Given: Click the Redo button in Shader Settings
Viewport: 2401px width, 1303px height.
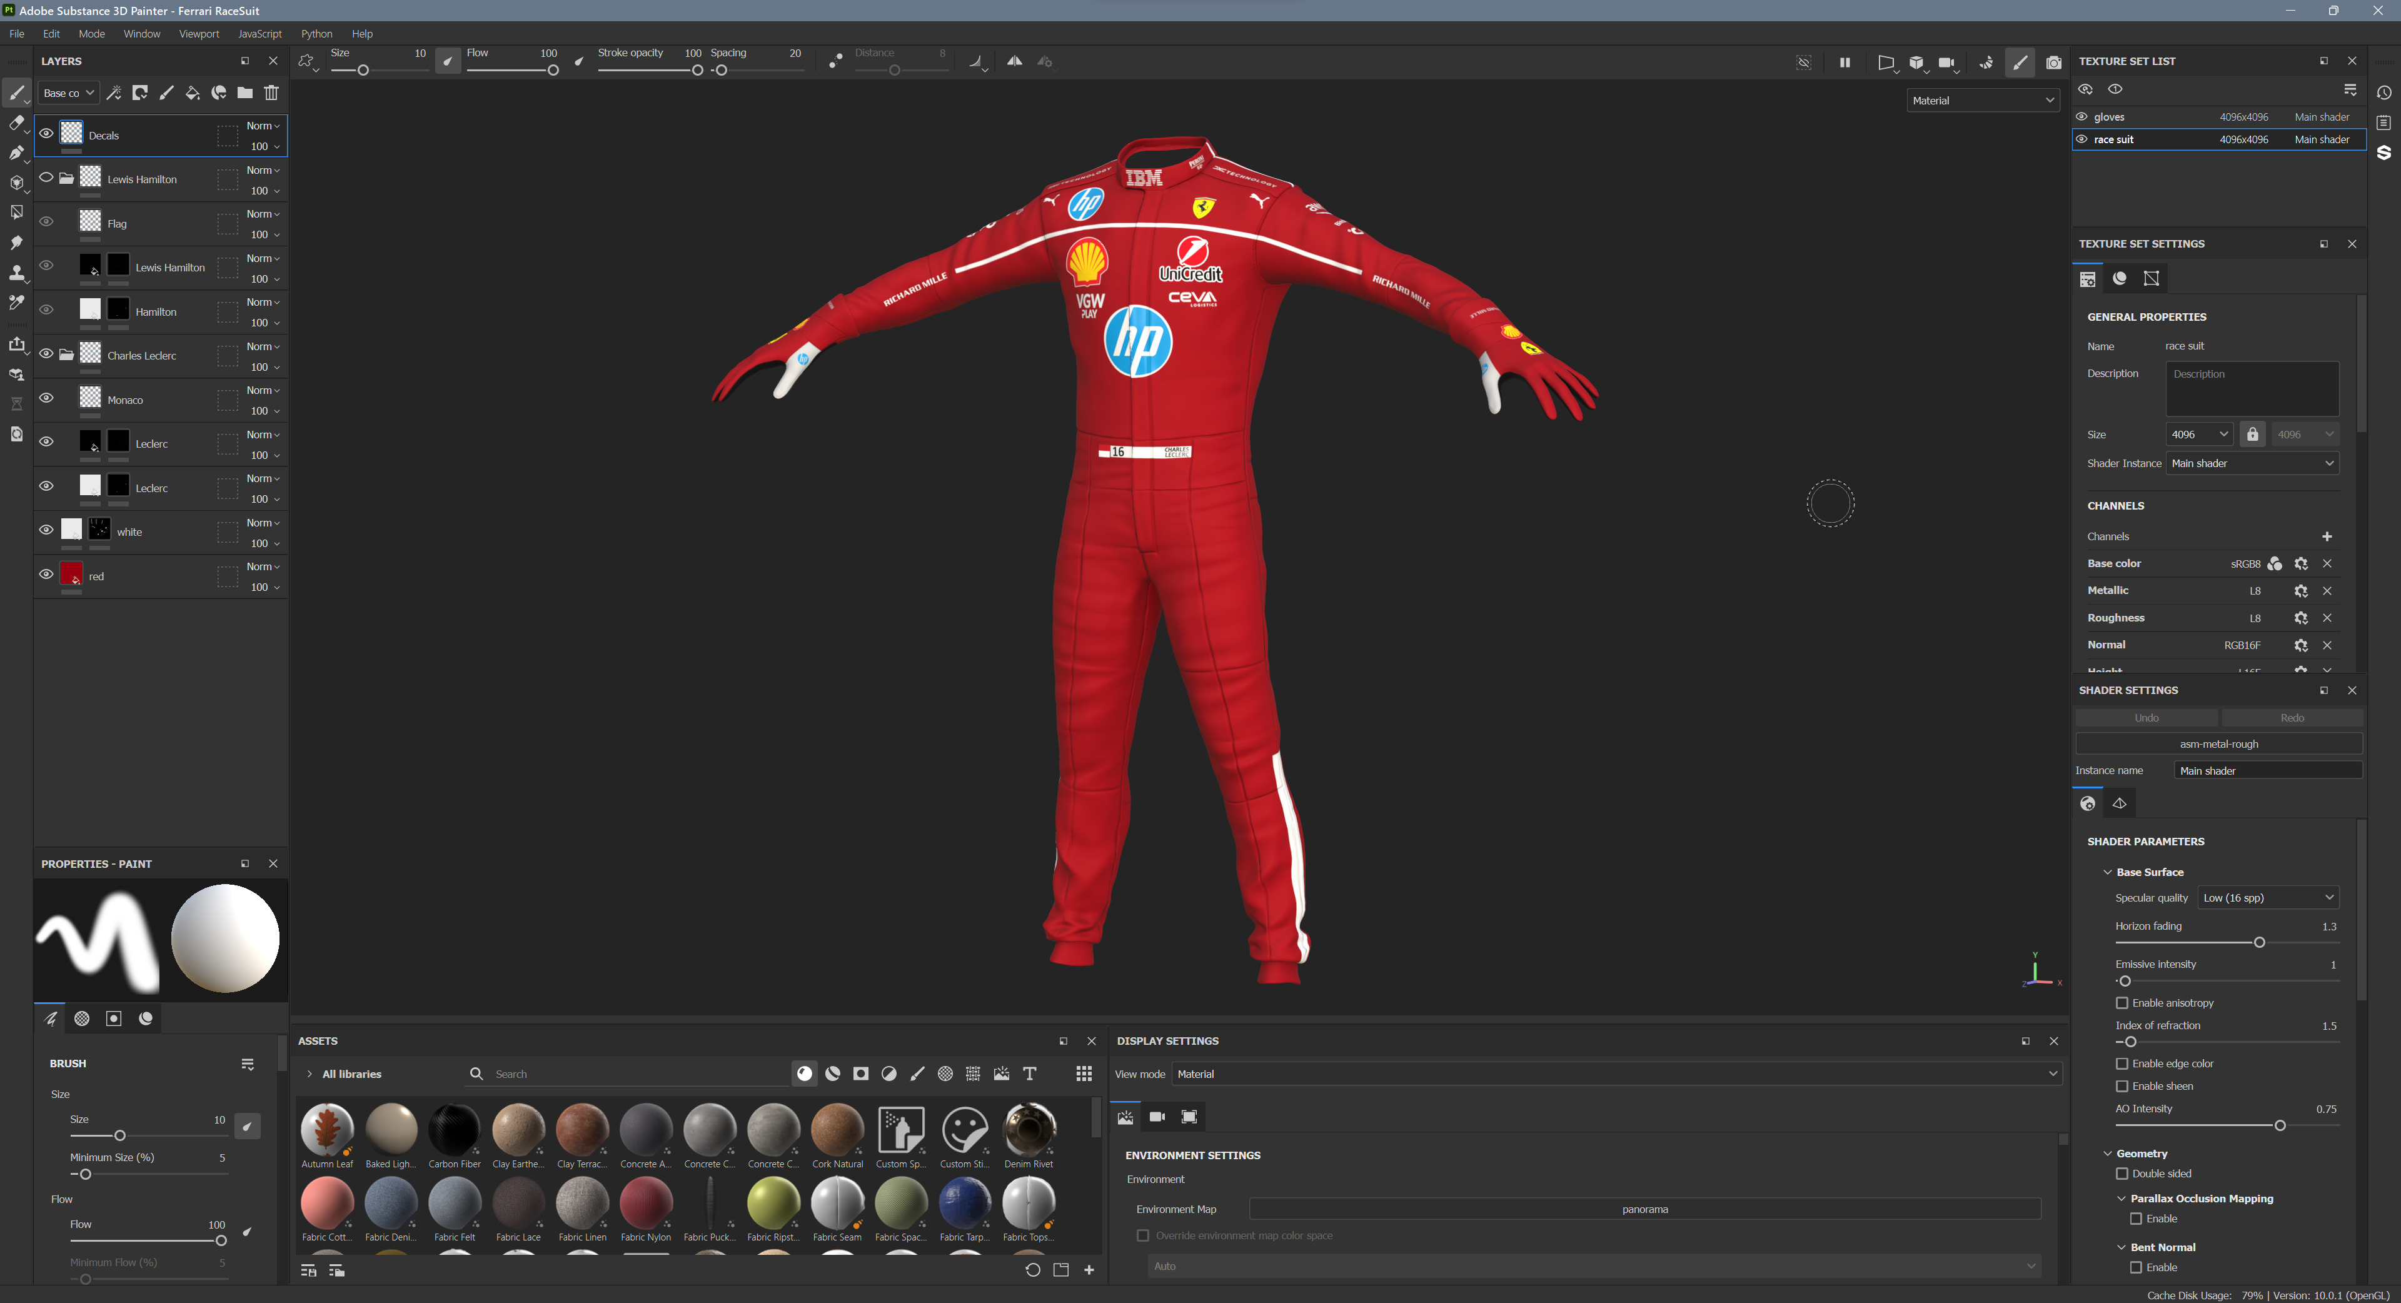Looking at the screenshot, I should click(x=2292, y=718).
